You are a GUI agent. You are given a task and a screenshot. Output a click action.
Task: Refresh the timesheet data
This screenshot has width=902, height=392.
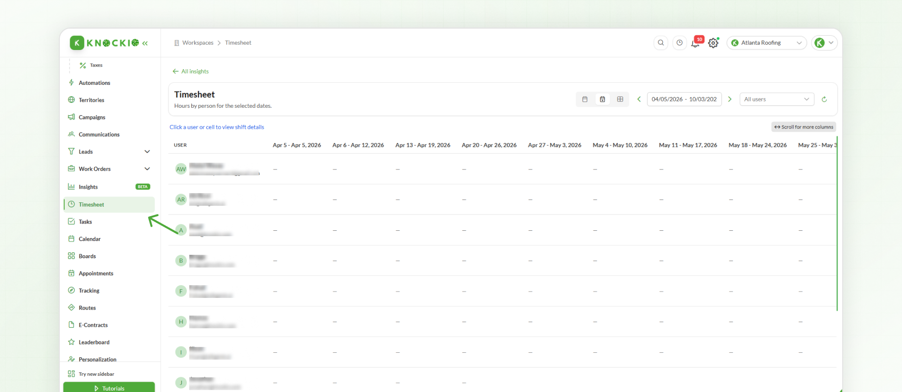click(x=825, y=99)
